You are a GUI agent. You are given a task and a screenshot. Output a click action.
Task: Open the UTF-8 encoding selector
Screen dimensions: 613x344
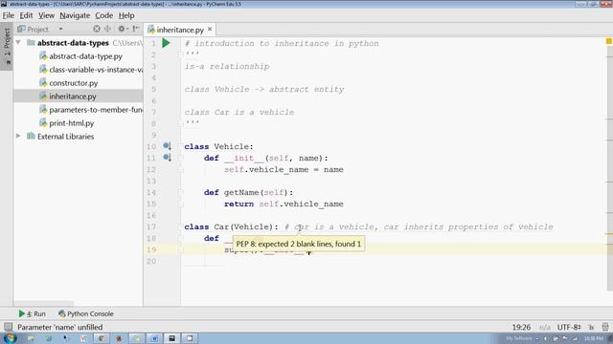tap(568, 327)
